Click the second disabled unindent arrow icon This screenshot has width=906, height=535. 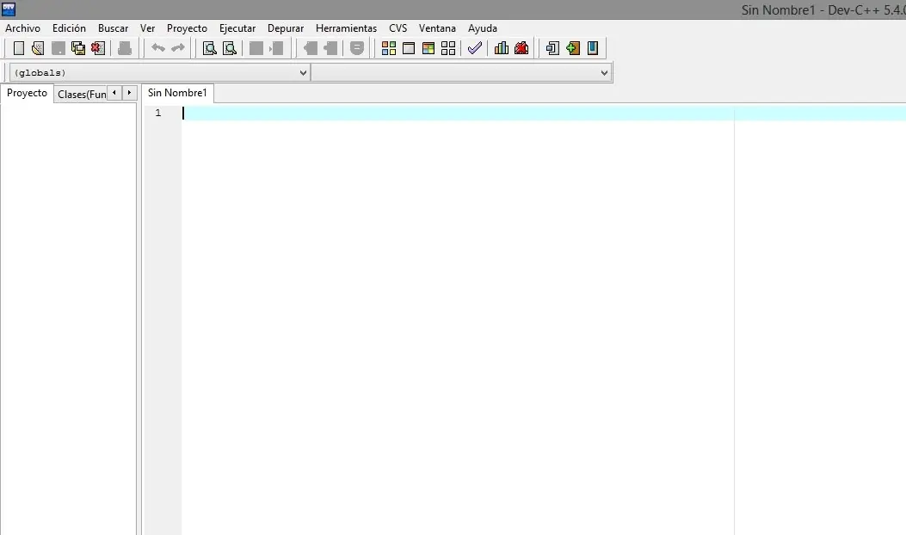[330, 48]
